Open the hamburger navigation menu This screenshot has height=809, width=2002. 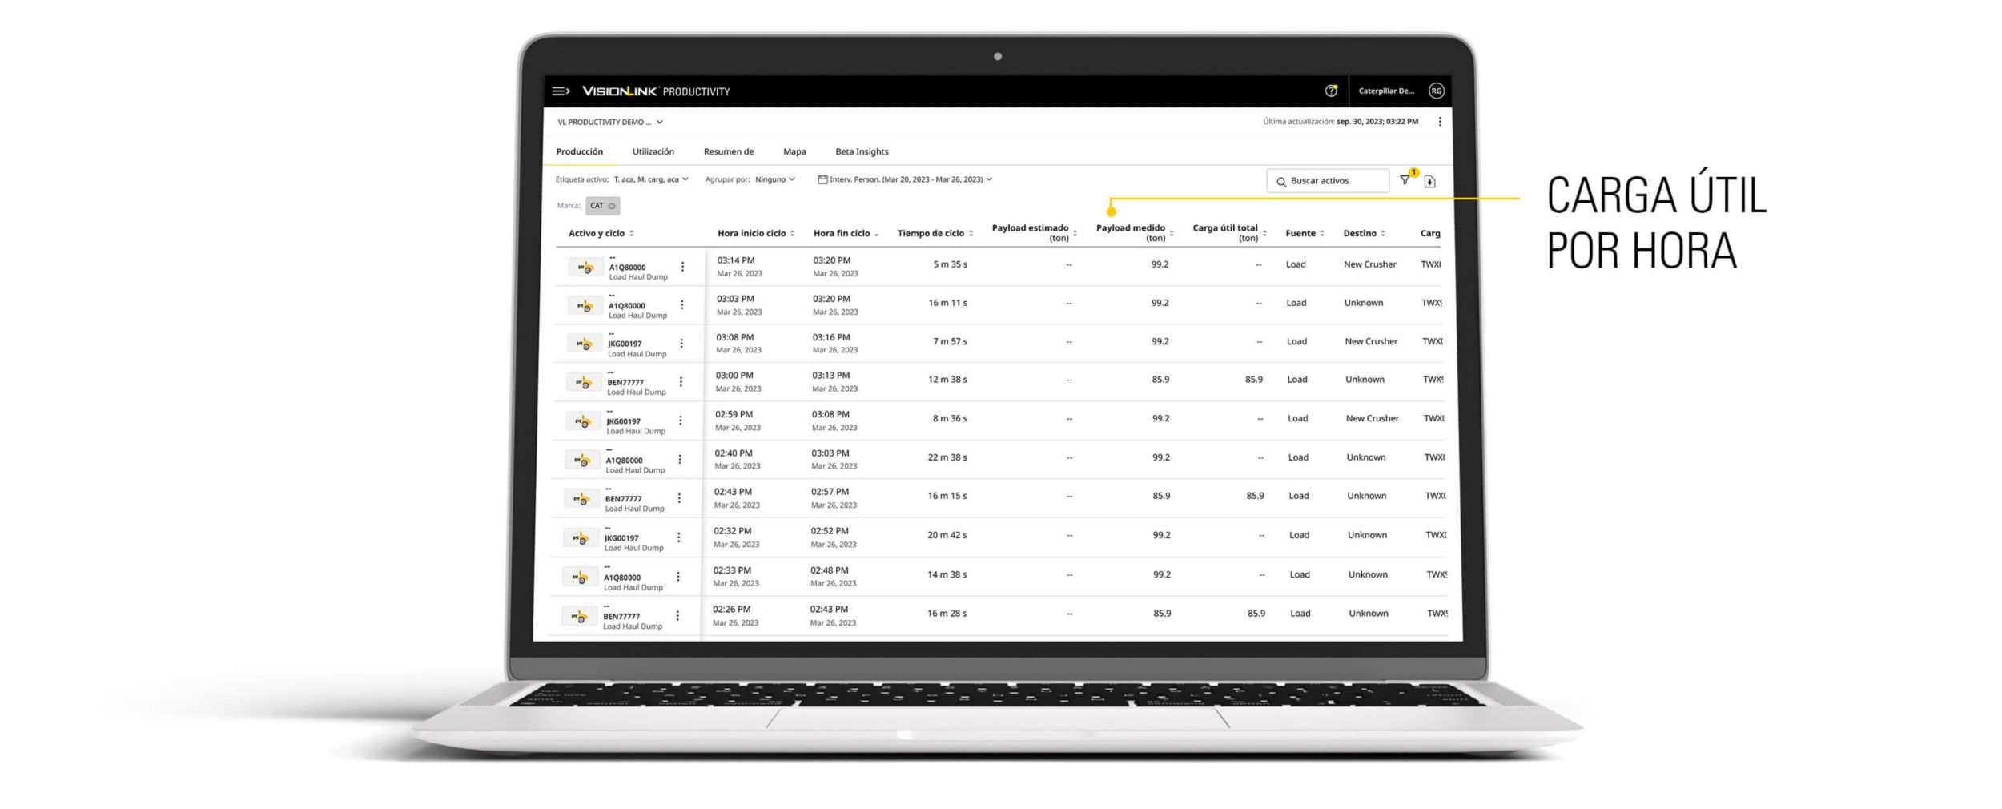[x=561, y=91]
